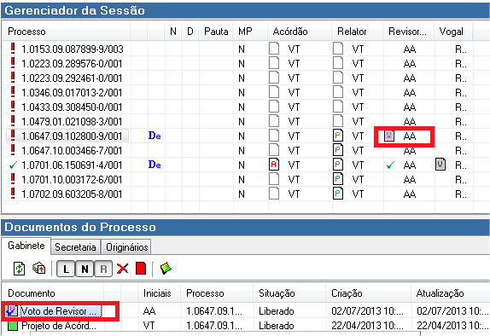Select process 1.0153.09.087899-9/003 row
The width and height of the screenshot is (490, 336).
tap(236, 49)
